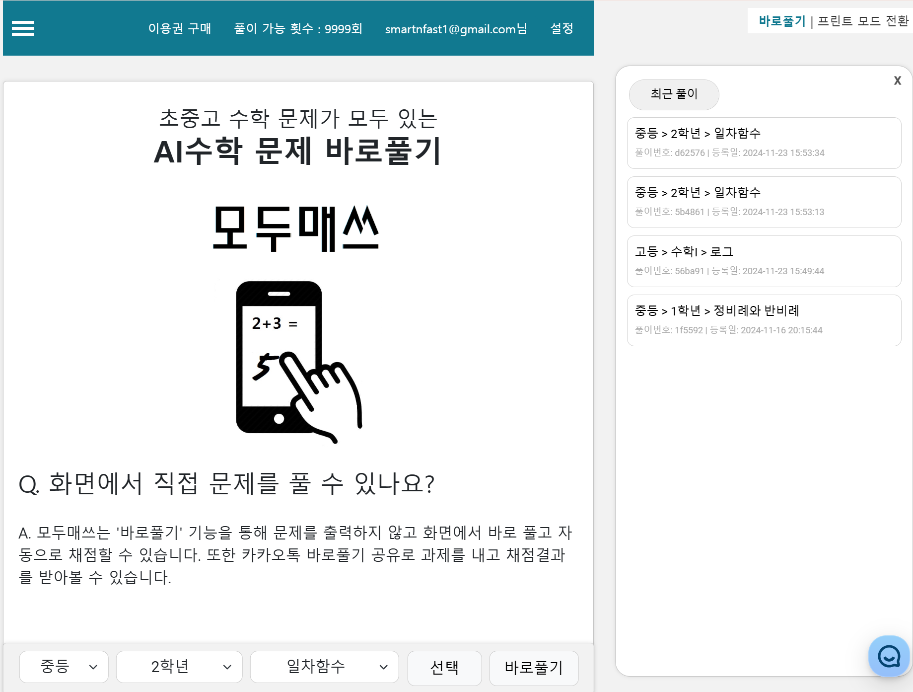The height and width of the screenshot is (692, 913).
Task: Open recent solution number 5b4861
Action: (x=764, y=202)
